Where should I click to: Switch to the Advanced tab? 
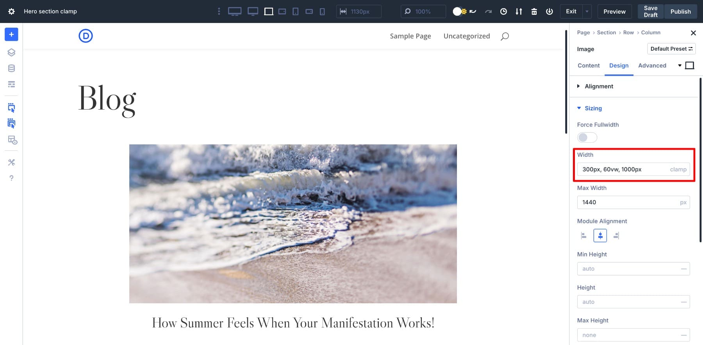pyautogui.click(x=652, y=65)
